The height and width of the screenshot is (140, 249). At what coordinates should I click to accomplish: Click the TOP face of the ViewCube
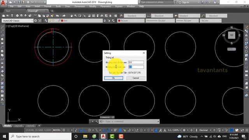[231, 35]
